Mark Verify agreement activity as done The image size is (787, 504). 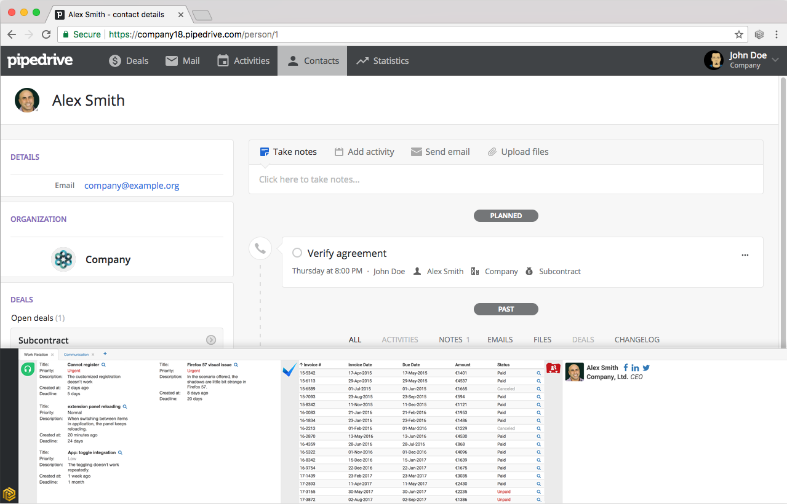297,253
